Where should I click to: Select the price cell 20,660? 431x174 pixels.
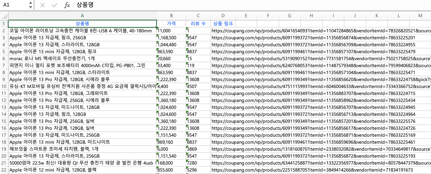point(171,58)
